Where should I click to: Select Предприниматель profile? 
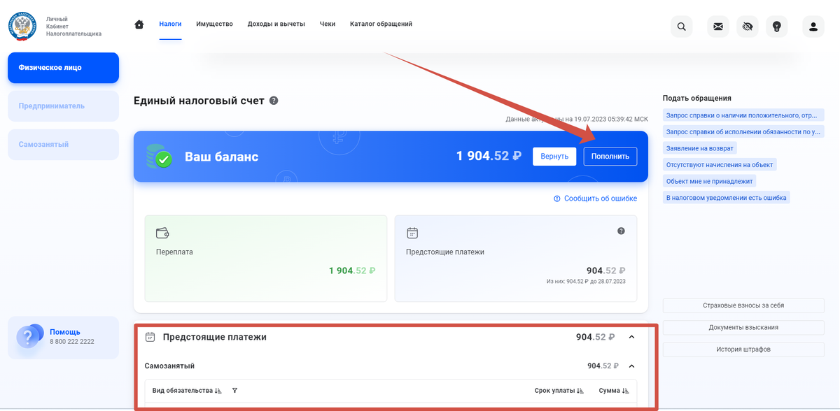[x=63, y=106]
